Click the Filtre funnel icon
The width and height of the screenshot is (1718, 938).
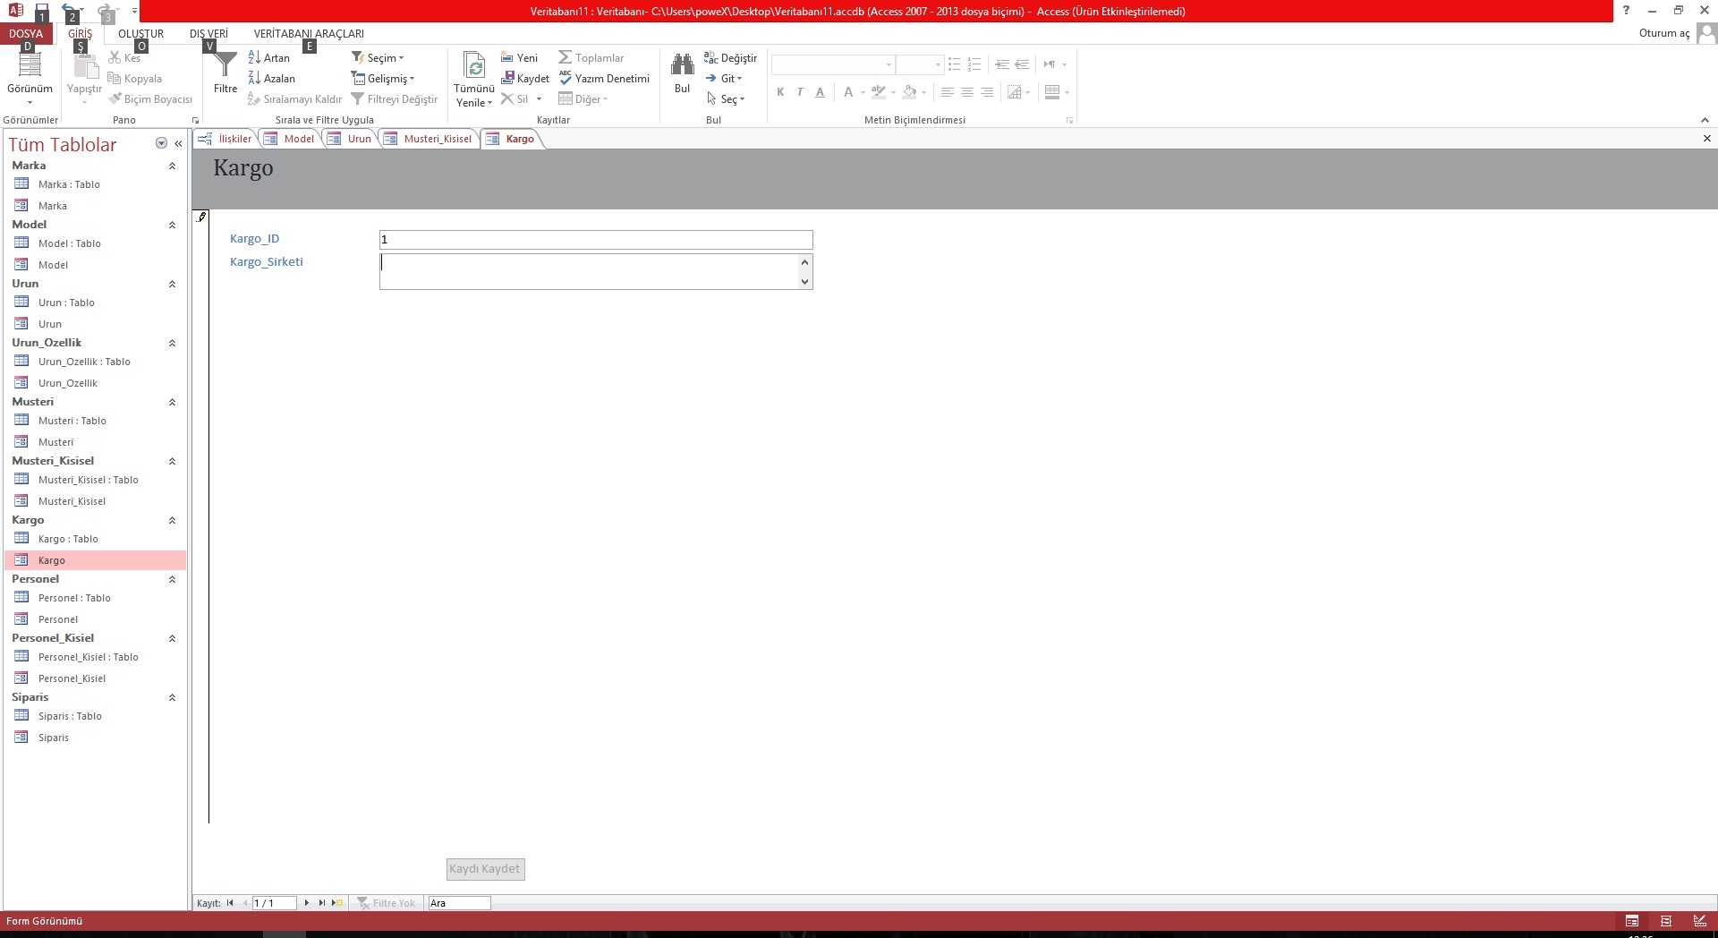tap(225, 65)
